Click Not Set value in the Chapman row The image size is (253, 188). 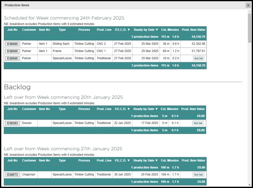[198, 175]
